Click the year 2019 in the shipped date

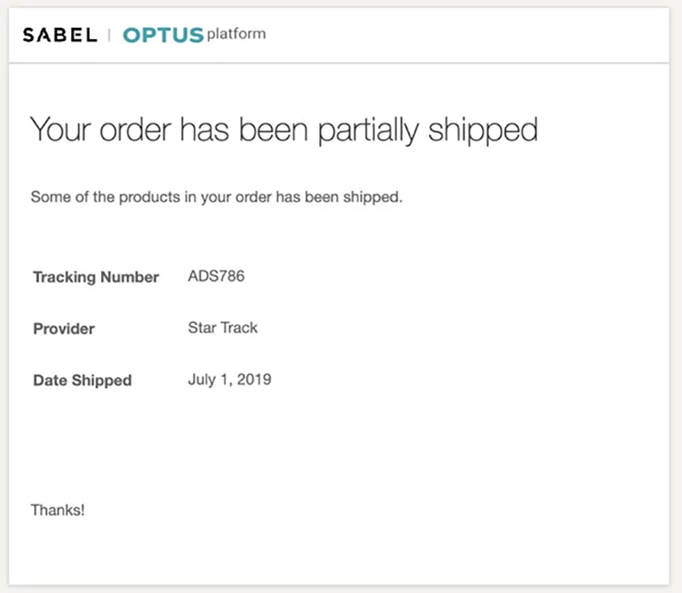pos(254,380)
